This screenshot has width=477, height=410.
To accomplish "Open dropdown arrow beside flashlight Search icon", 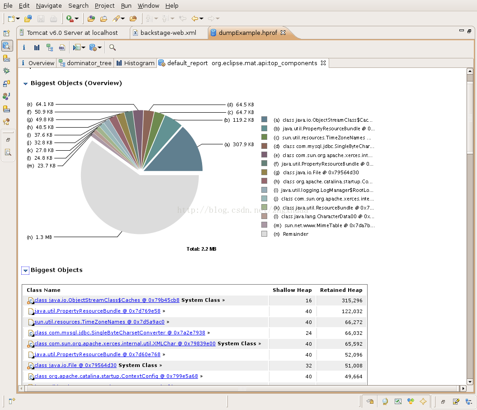I will click(123, 19).
